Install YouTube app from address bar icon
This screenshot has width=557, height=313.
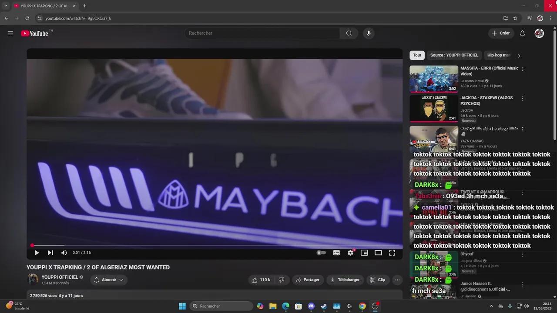[506, 18]
